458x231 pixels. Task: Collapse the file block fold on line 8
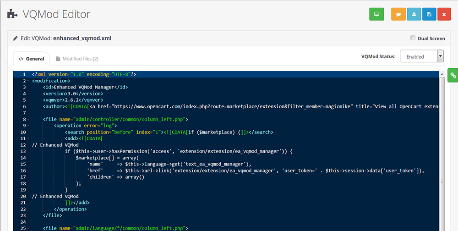[28, 119]
